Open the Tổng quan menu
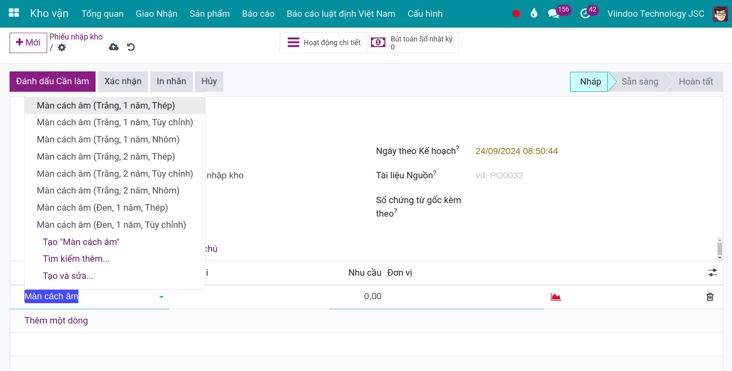Screen dimensions: 732x371 102,14
